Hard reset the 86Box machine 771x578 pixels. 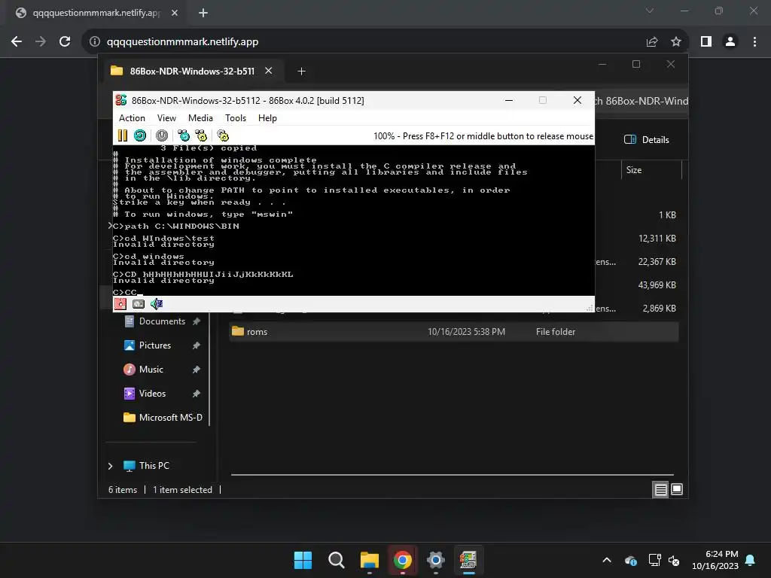pos(140,135)
